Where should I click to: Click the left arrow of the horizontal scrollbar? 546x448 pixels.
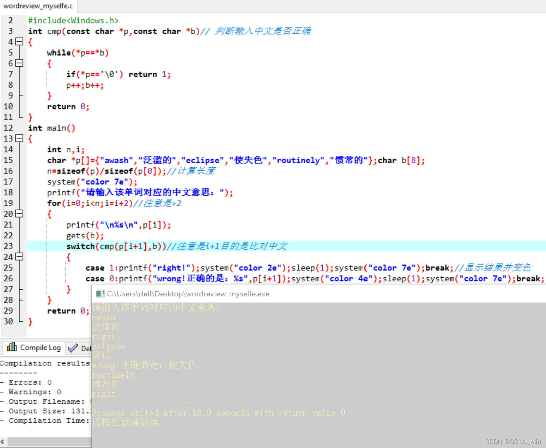[x=3, y=442]
